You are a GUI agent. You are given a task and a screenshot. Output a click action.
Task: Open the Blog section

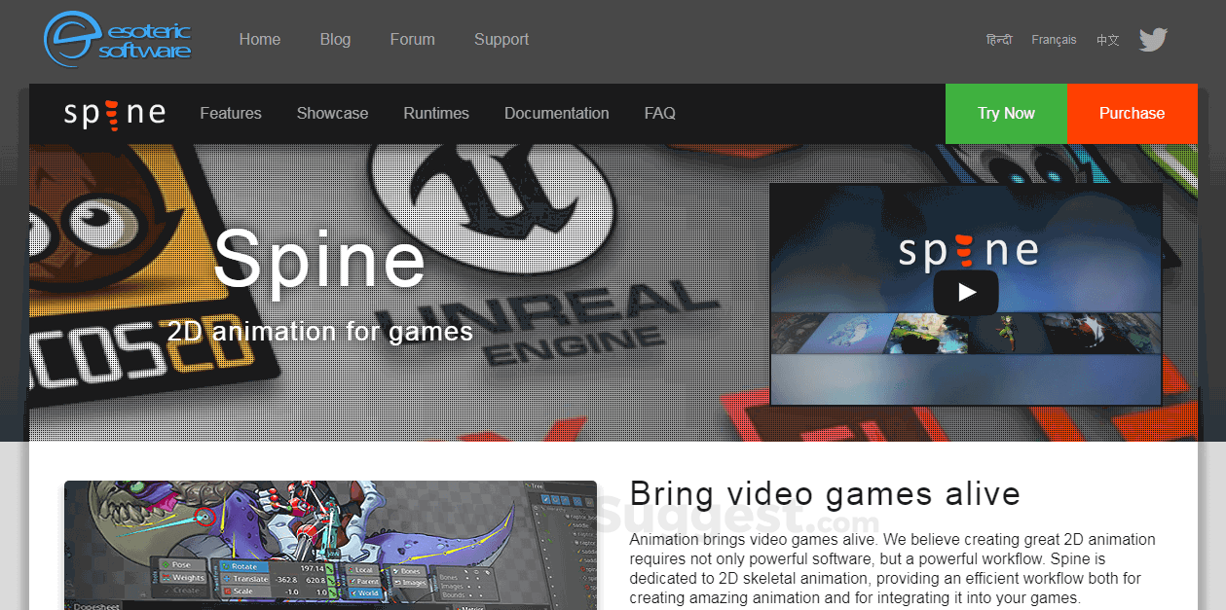335,40
